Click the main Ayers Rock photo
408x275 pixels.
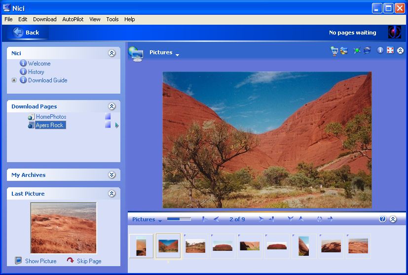click(x=267, y=140)
